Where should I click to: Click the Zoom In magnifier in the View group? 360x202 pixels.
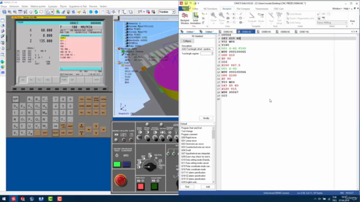click(213, 19)
